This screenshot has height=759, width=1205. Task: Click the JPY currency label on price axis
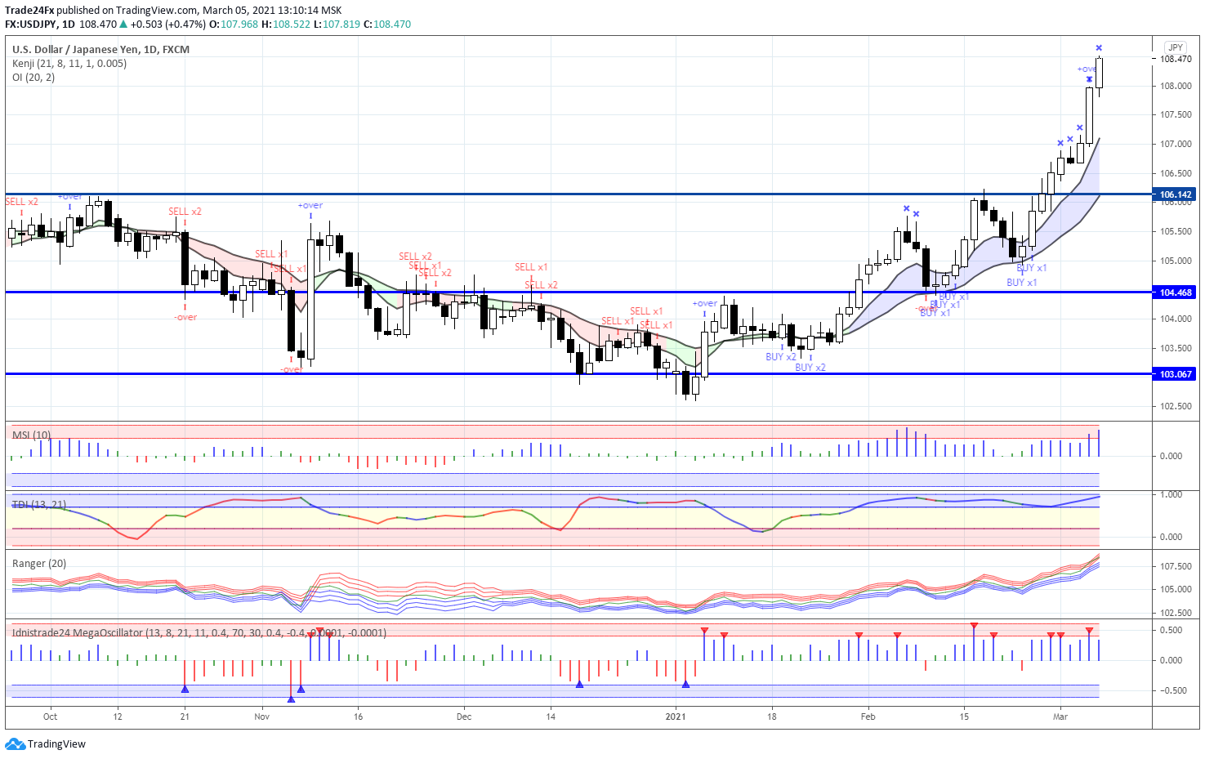coord(1175,47)
